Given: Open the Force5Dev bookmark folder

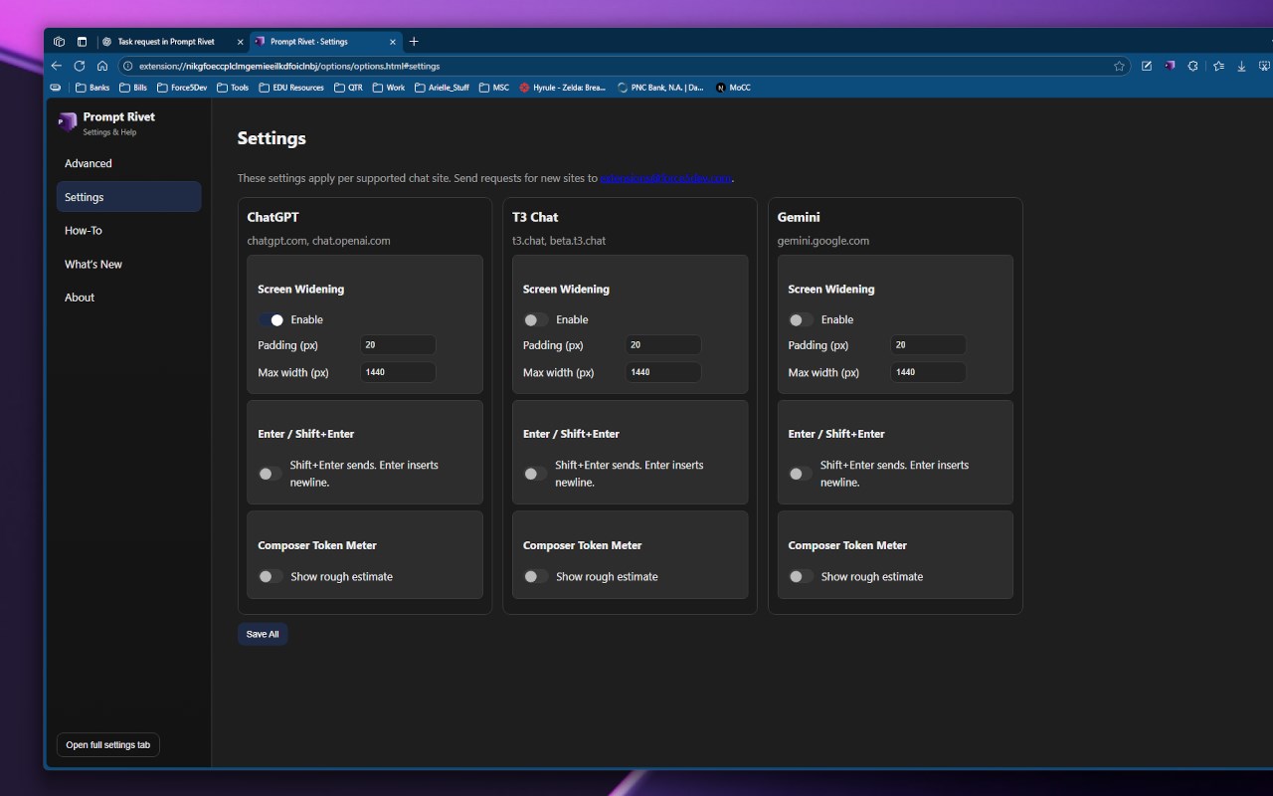Looking at the screenshot, I should [x=182, y=88].
